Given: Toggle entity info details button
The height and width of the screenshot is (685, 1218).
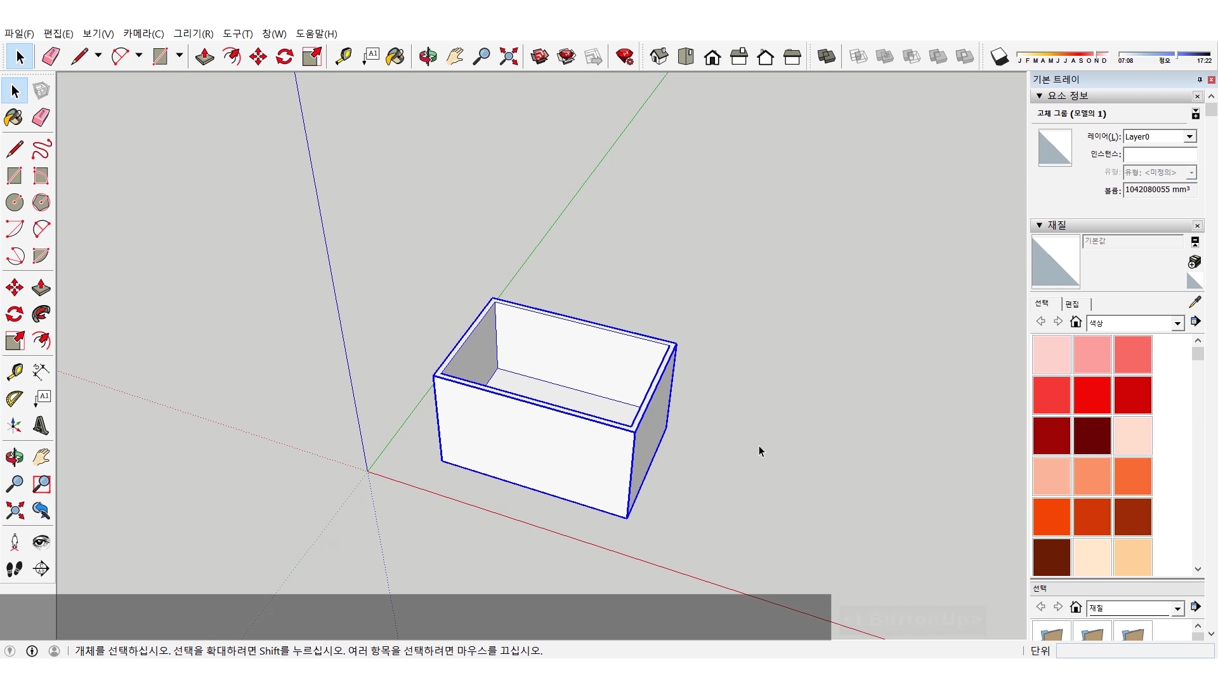Looking at the screenshot, I should [1195, 114].
